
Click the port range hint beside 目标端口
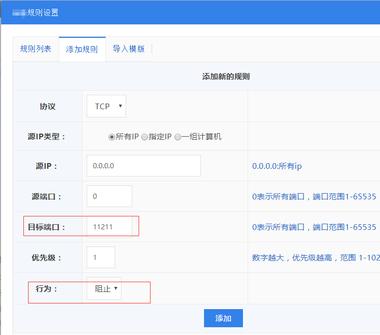point(314,227)
